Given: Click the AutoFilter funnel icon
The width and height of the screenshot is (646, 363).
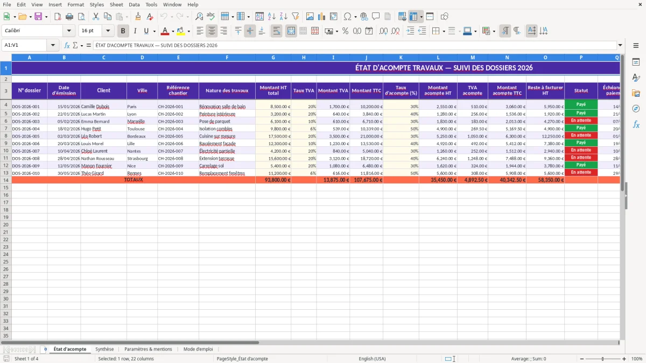Looking at the screenshot, I should tap(295, 17).
